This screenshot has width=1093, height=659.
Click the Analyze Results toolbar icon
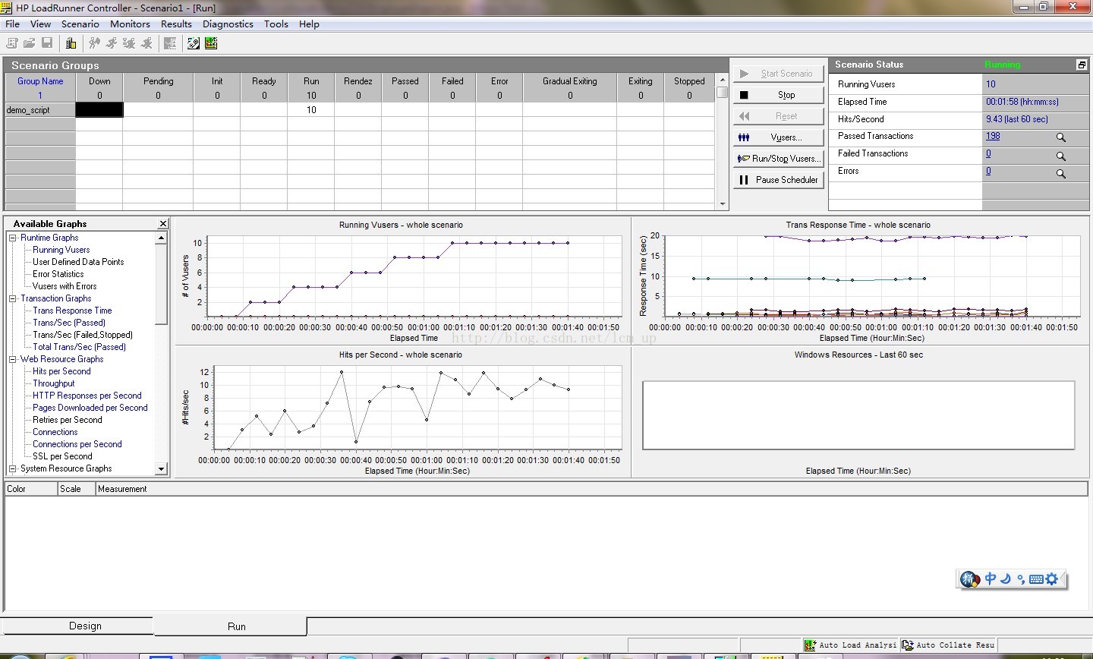211,43
